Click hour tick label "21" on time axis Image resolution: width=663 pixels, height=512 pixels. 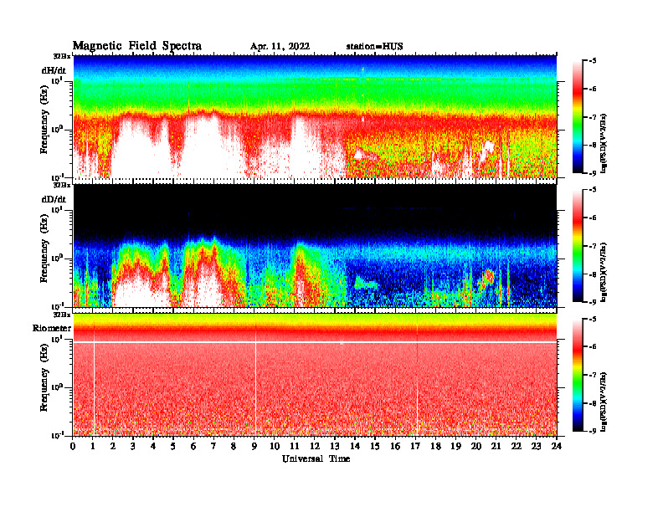(496, 446)
